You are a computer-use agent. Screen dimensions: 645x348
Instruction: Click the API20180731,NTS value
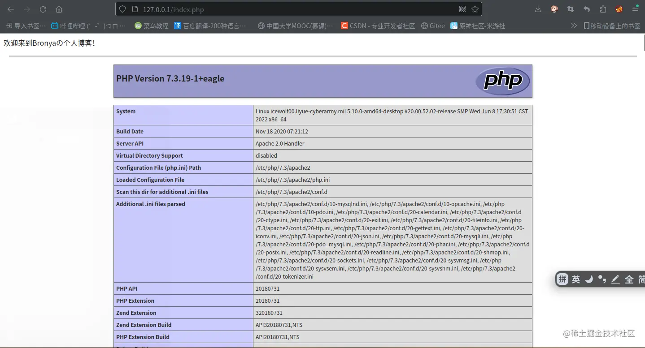coord(278,337)
